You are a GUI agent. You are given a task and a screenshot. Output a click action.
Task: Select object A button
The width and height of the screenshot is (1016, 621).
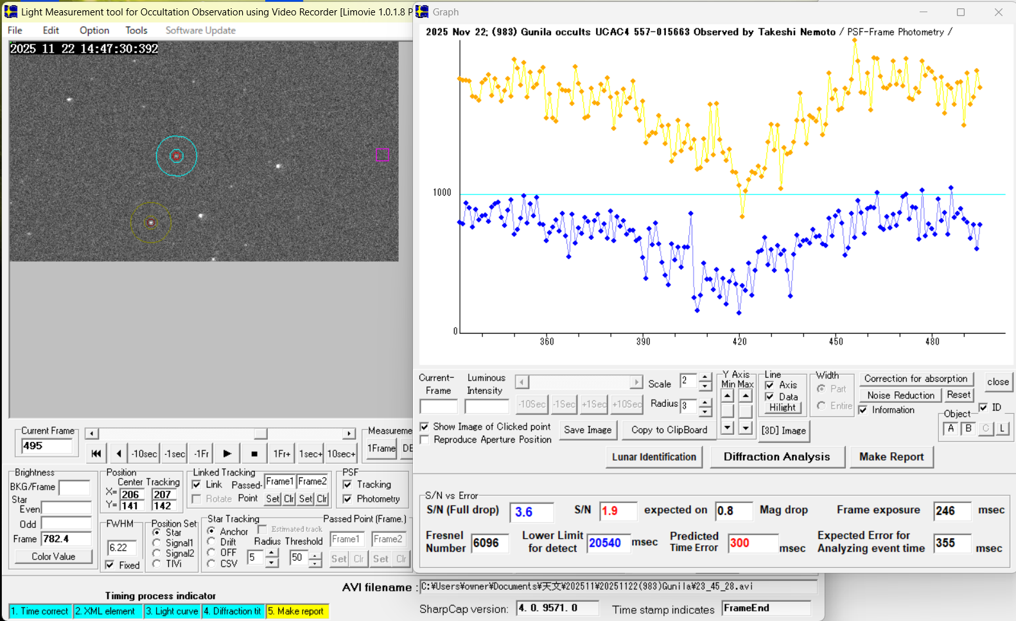coord(950,429)
